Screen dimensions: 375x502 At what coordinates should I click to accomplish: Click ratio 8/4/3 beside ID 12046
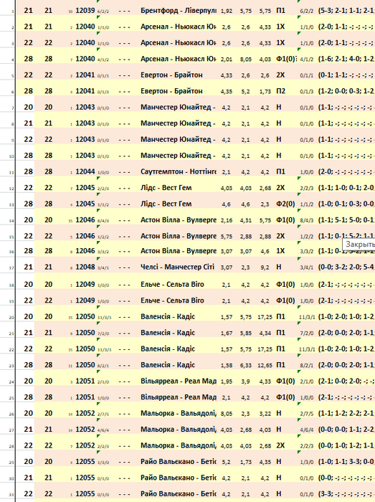[x=103, y=221]
